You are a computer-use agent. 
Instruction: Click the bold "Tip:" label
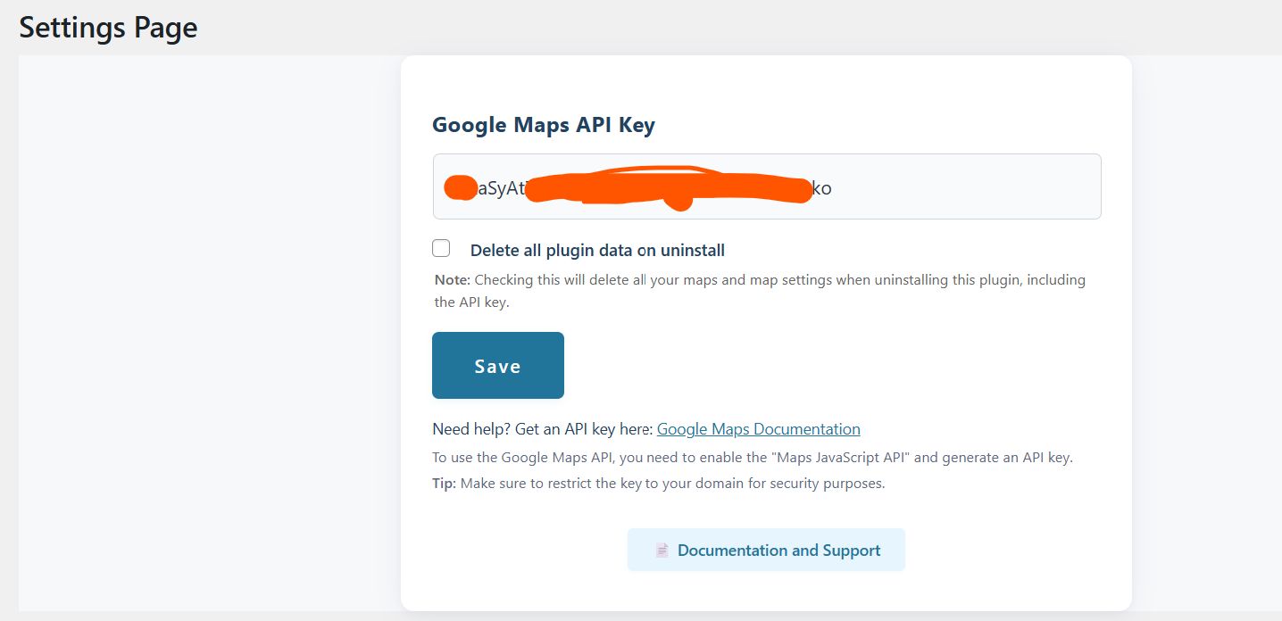[444, 484]
